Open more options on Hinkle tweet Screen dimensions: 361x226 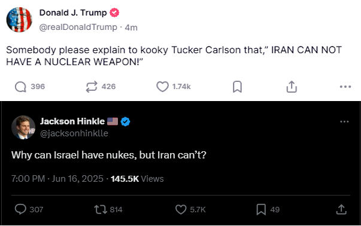344,121
